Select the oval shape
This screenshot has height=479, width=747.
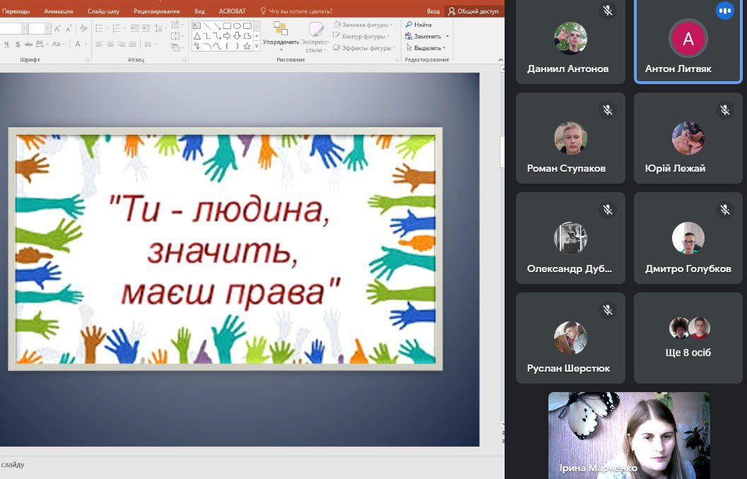237,25
